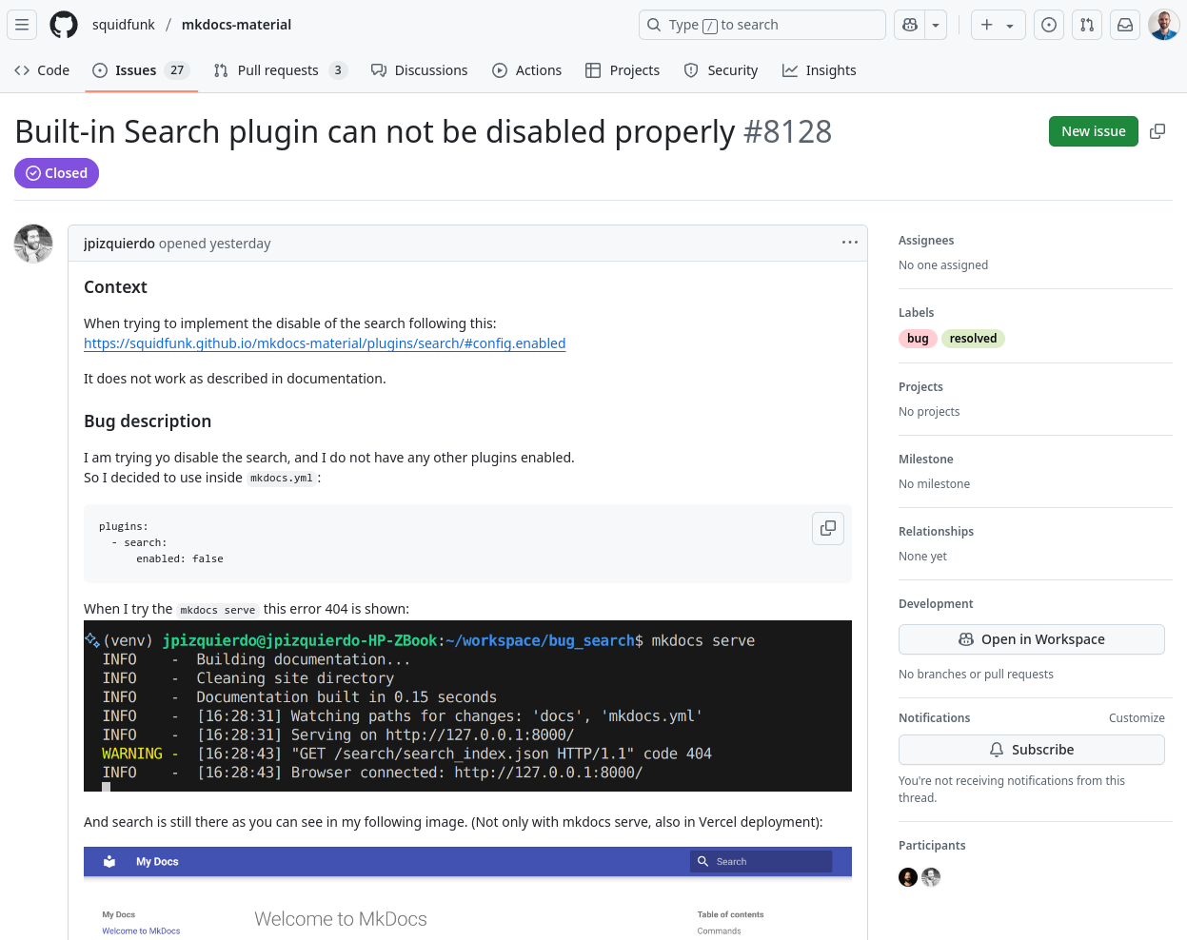This screenshot has height=940, width=1187.
Task: Copy the plugins code block contents
Action: point(828,528)
